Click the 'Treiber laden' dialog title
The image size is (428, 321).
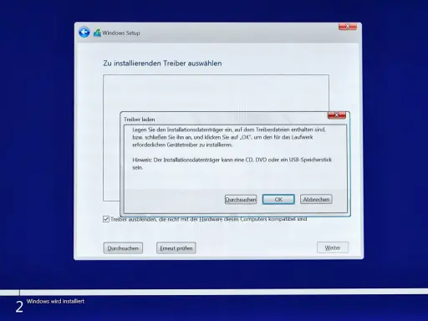(x=140, y=120)
